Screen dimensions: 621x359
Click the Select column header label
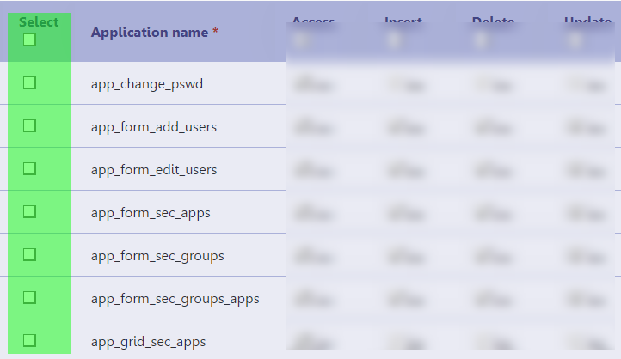click(39, 22)
